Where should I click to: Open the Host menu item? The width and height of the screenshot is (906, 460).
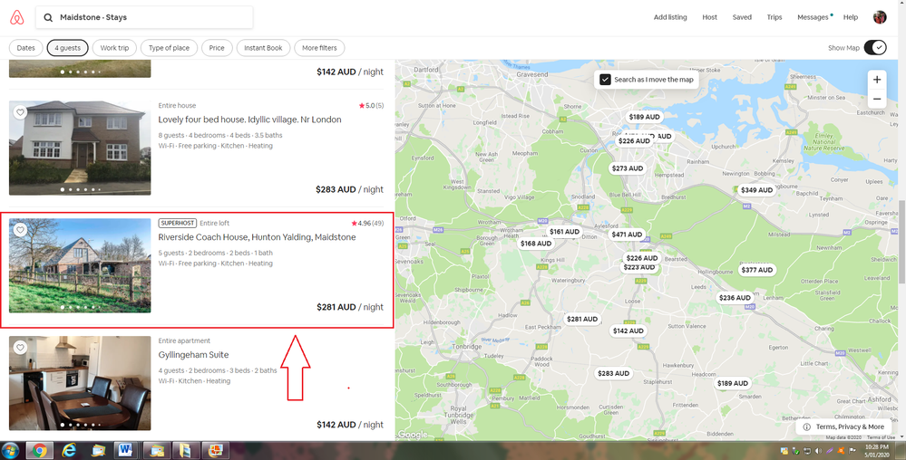[709, 17]
